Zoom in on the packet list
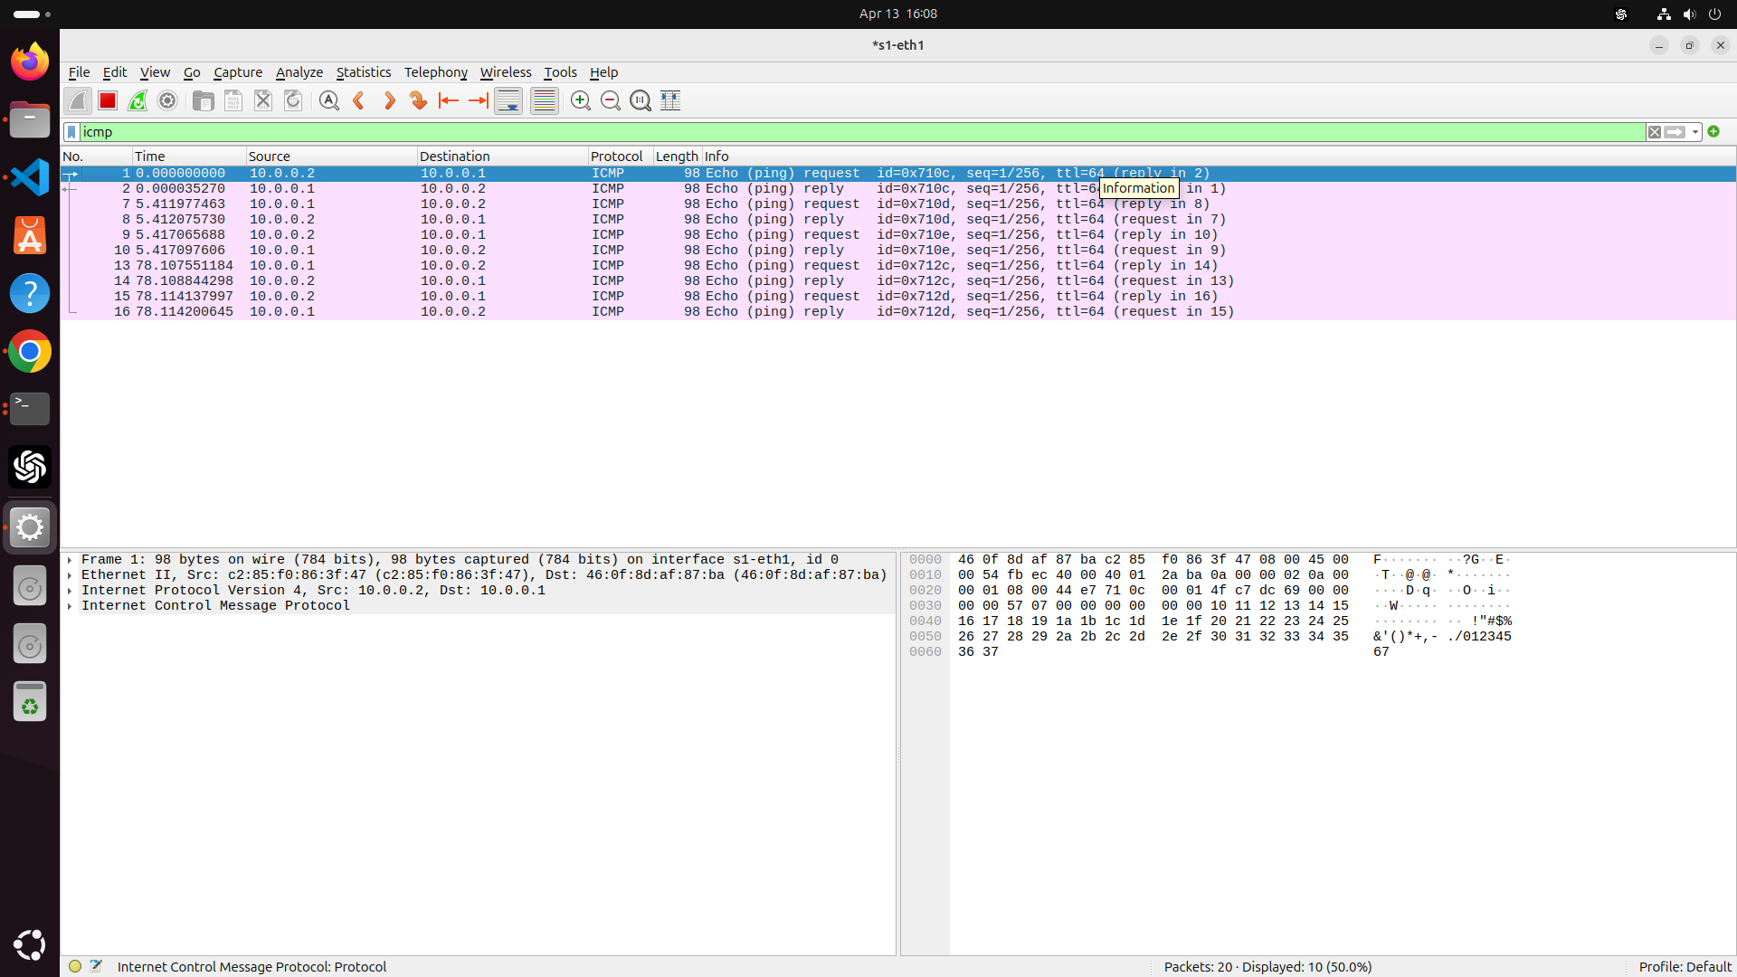1737x977 pixels. 580,100
